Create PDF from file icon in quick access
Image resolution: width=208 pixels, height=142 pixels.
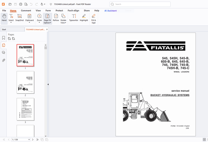(x=26, y=4)
